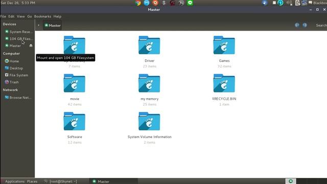Open the Applications menu in bottom panel
The height and width of the screenshot is (184, 327).
coord(15,181)
